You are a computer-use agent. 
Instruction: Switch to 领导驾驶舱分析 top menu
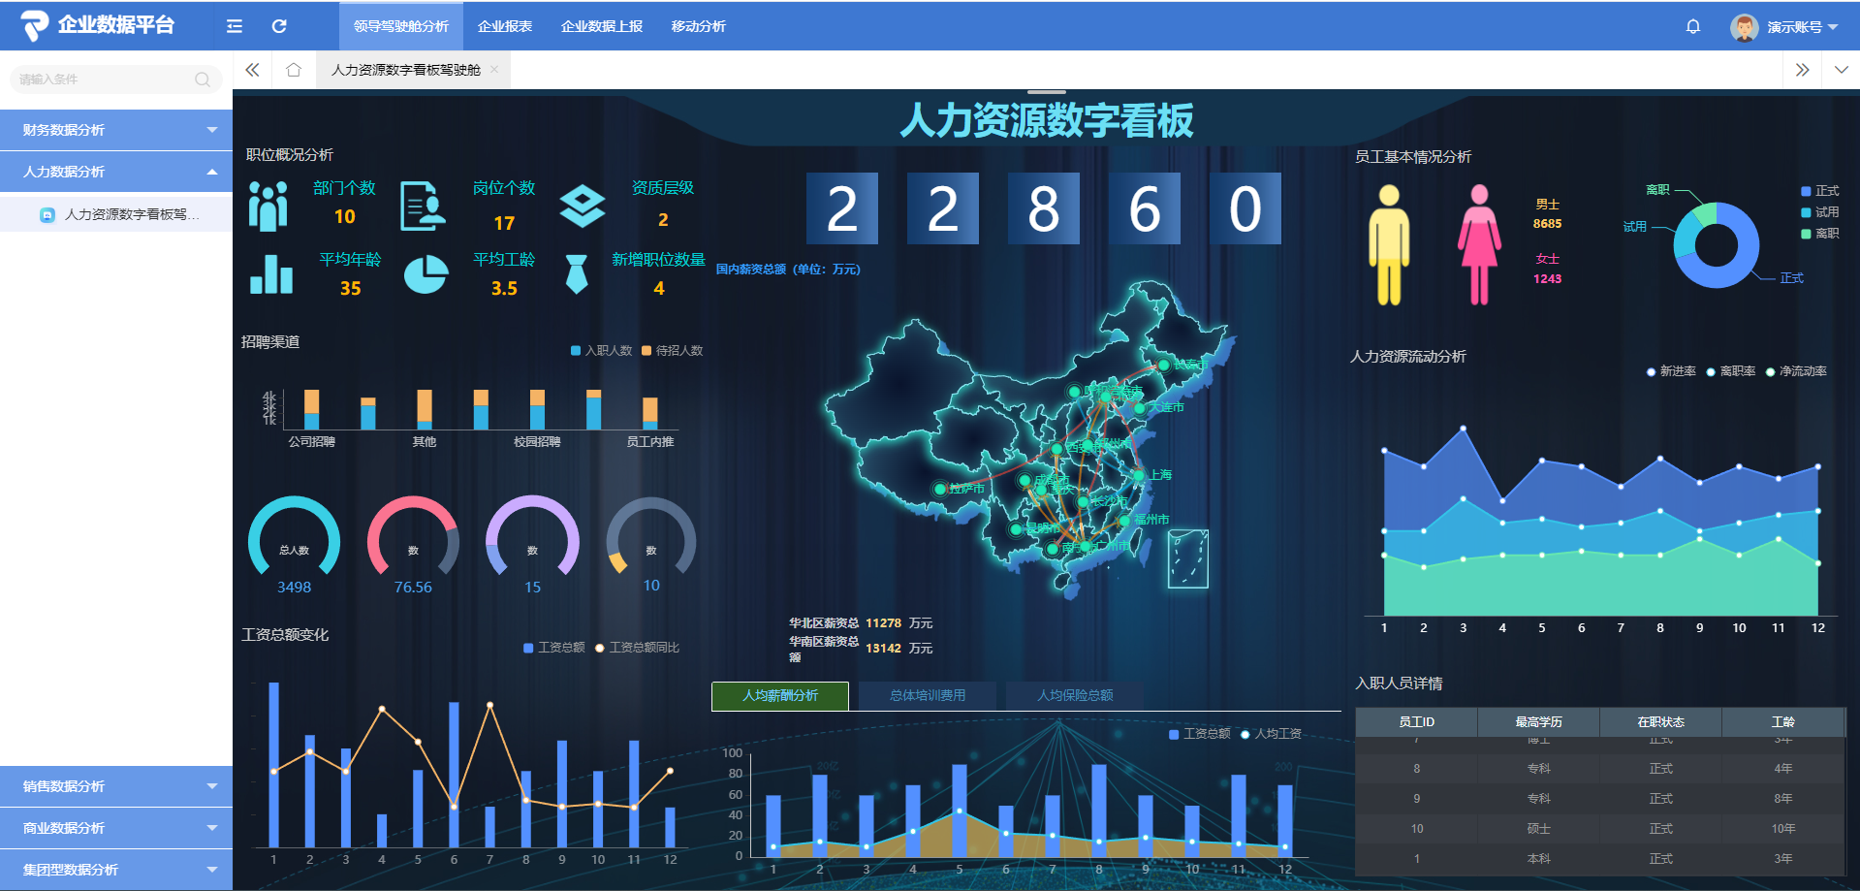[401, 26]
